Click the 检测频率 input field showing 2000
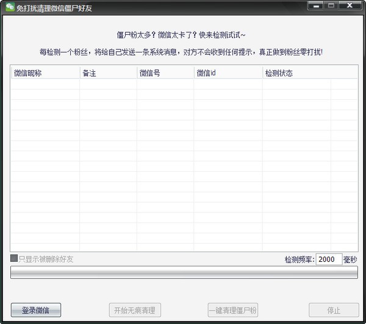The height and width of the screenshot is (324, 366). click(x=329, y=259)
